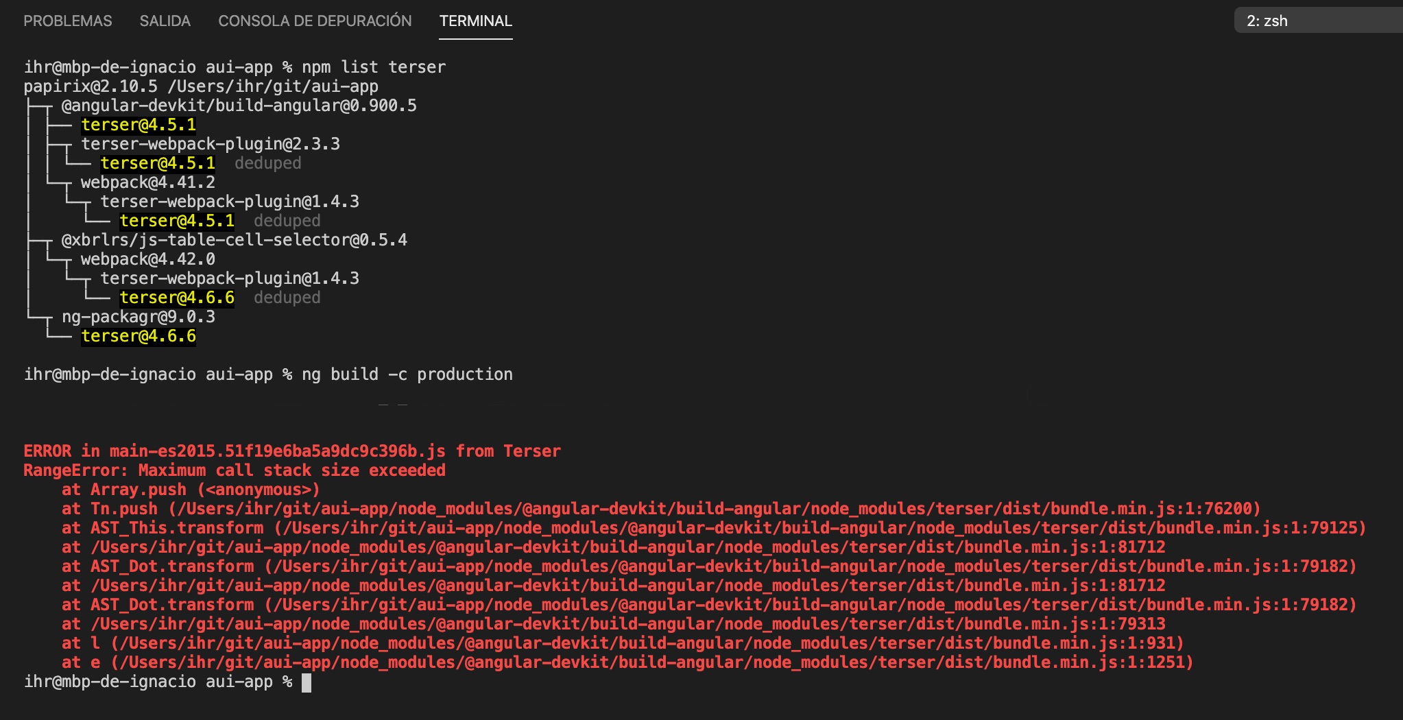Select highlighted terser@4.5.1 under build-angular

pyautogui.click(x=137, y=124)
